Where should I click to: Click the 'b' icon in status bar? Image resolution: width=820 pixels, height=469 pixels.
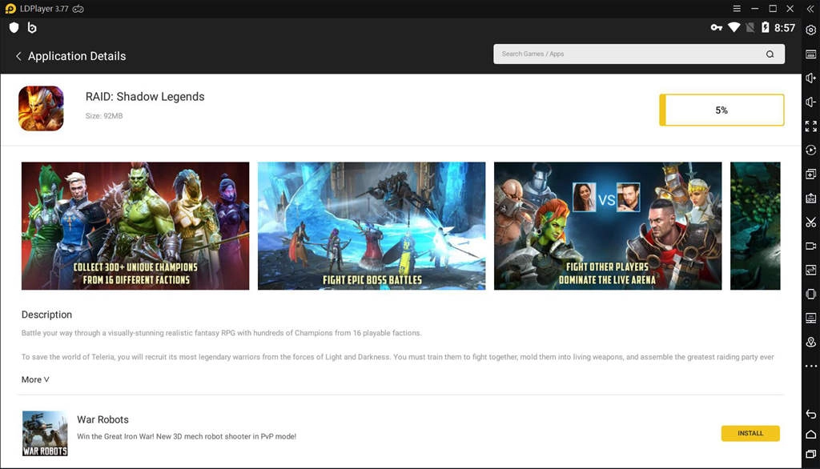pos(32,28)
